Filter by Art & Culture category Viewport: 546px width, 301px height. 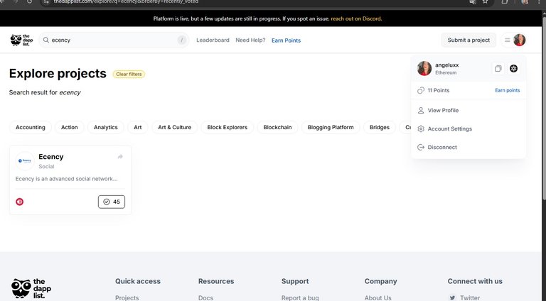click(x=174, y=127)
